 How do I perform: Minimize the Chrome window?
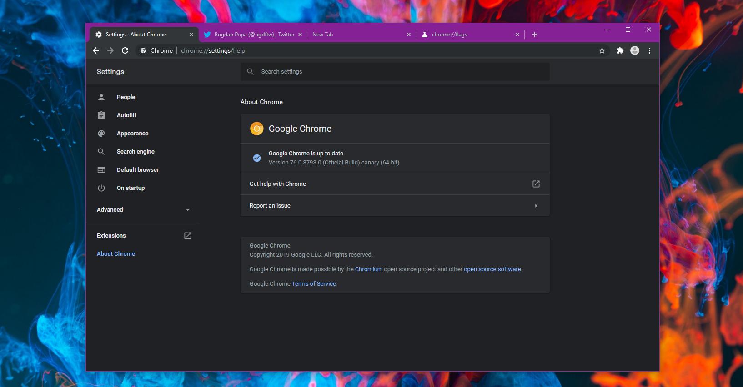pos(607,30)
